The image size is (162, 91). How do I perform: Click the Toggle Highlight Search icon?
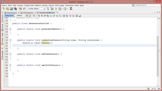coord(48,16)
